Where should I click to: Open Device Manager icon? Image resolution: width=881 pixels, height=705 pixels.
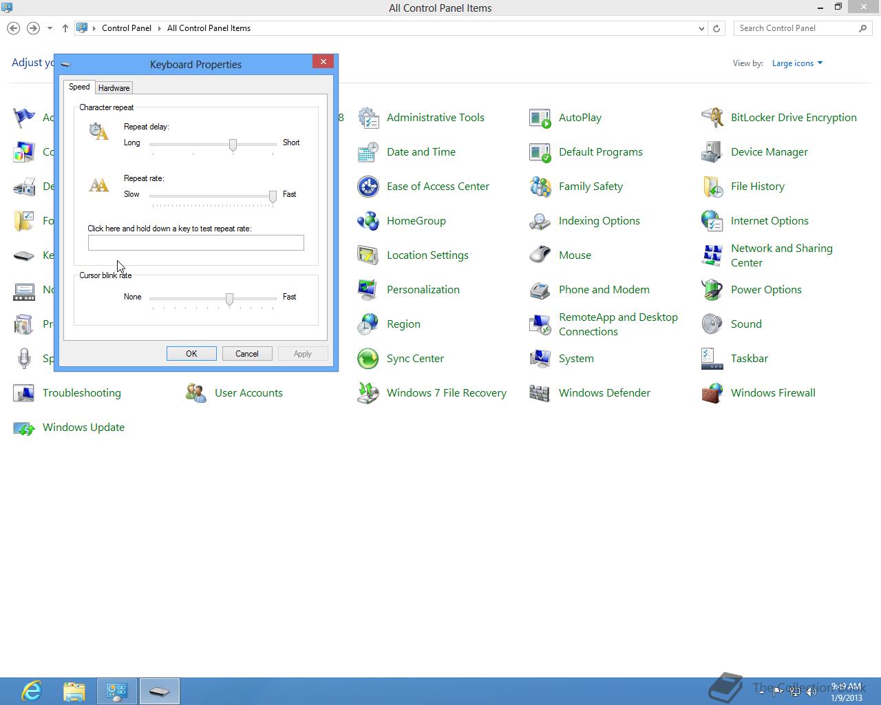(x=712, y=152)
